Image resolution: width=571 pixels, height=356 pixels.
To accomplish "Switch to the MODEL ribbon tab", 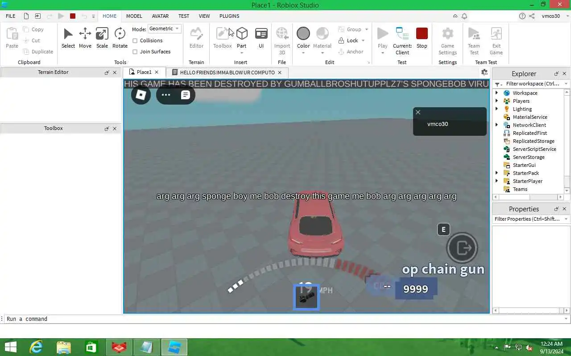I will pyautogui.click(x=134, y=16).
